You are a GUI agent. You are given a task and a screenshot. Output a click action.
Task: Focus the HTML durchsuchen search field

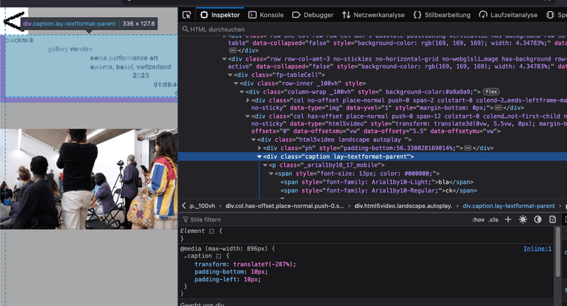(x=372, y=29)
